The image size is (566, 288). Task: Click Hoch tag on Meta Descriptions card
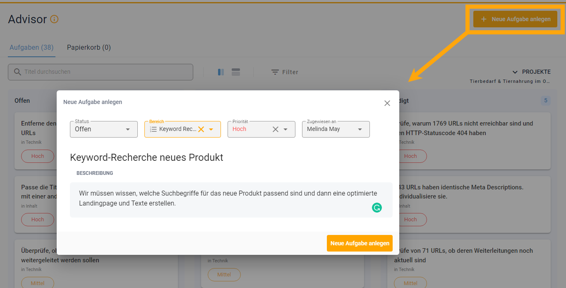click(x=410, y=220)
